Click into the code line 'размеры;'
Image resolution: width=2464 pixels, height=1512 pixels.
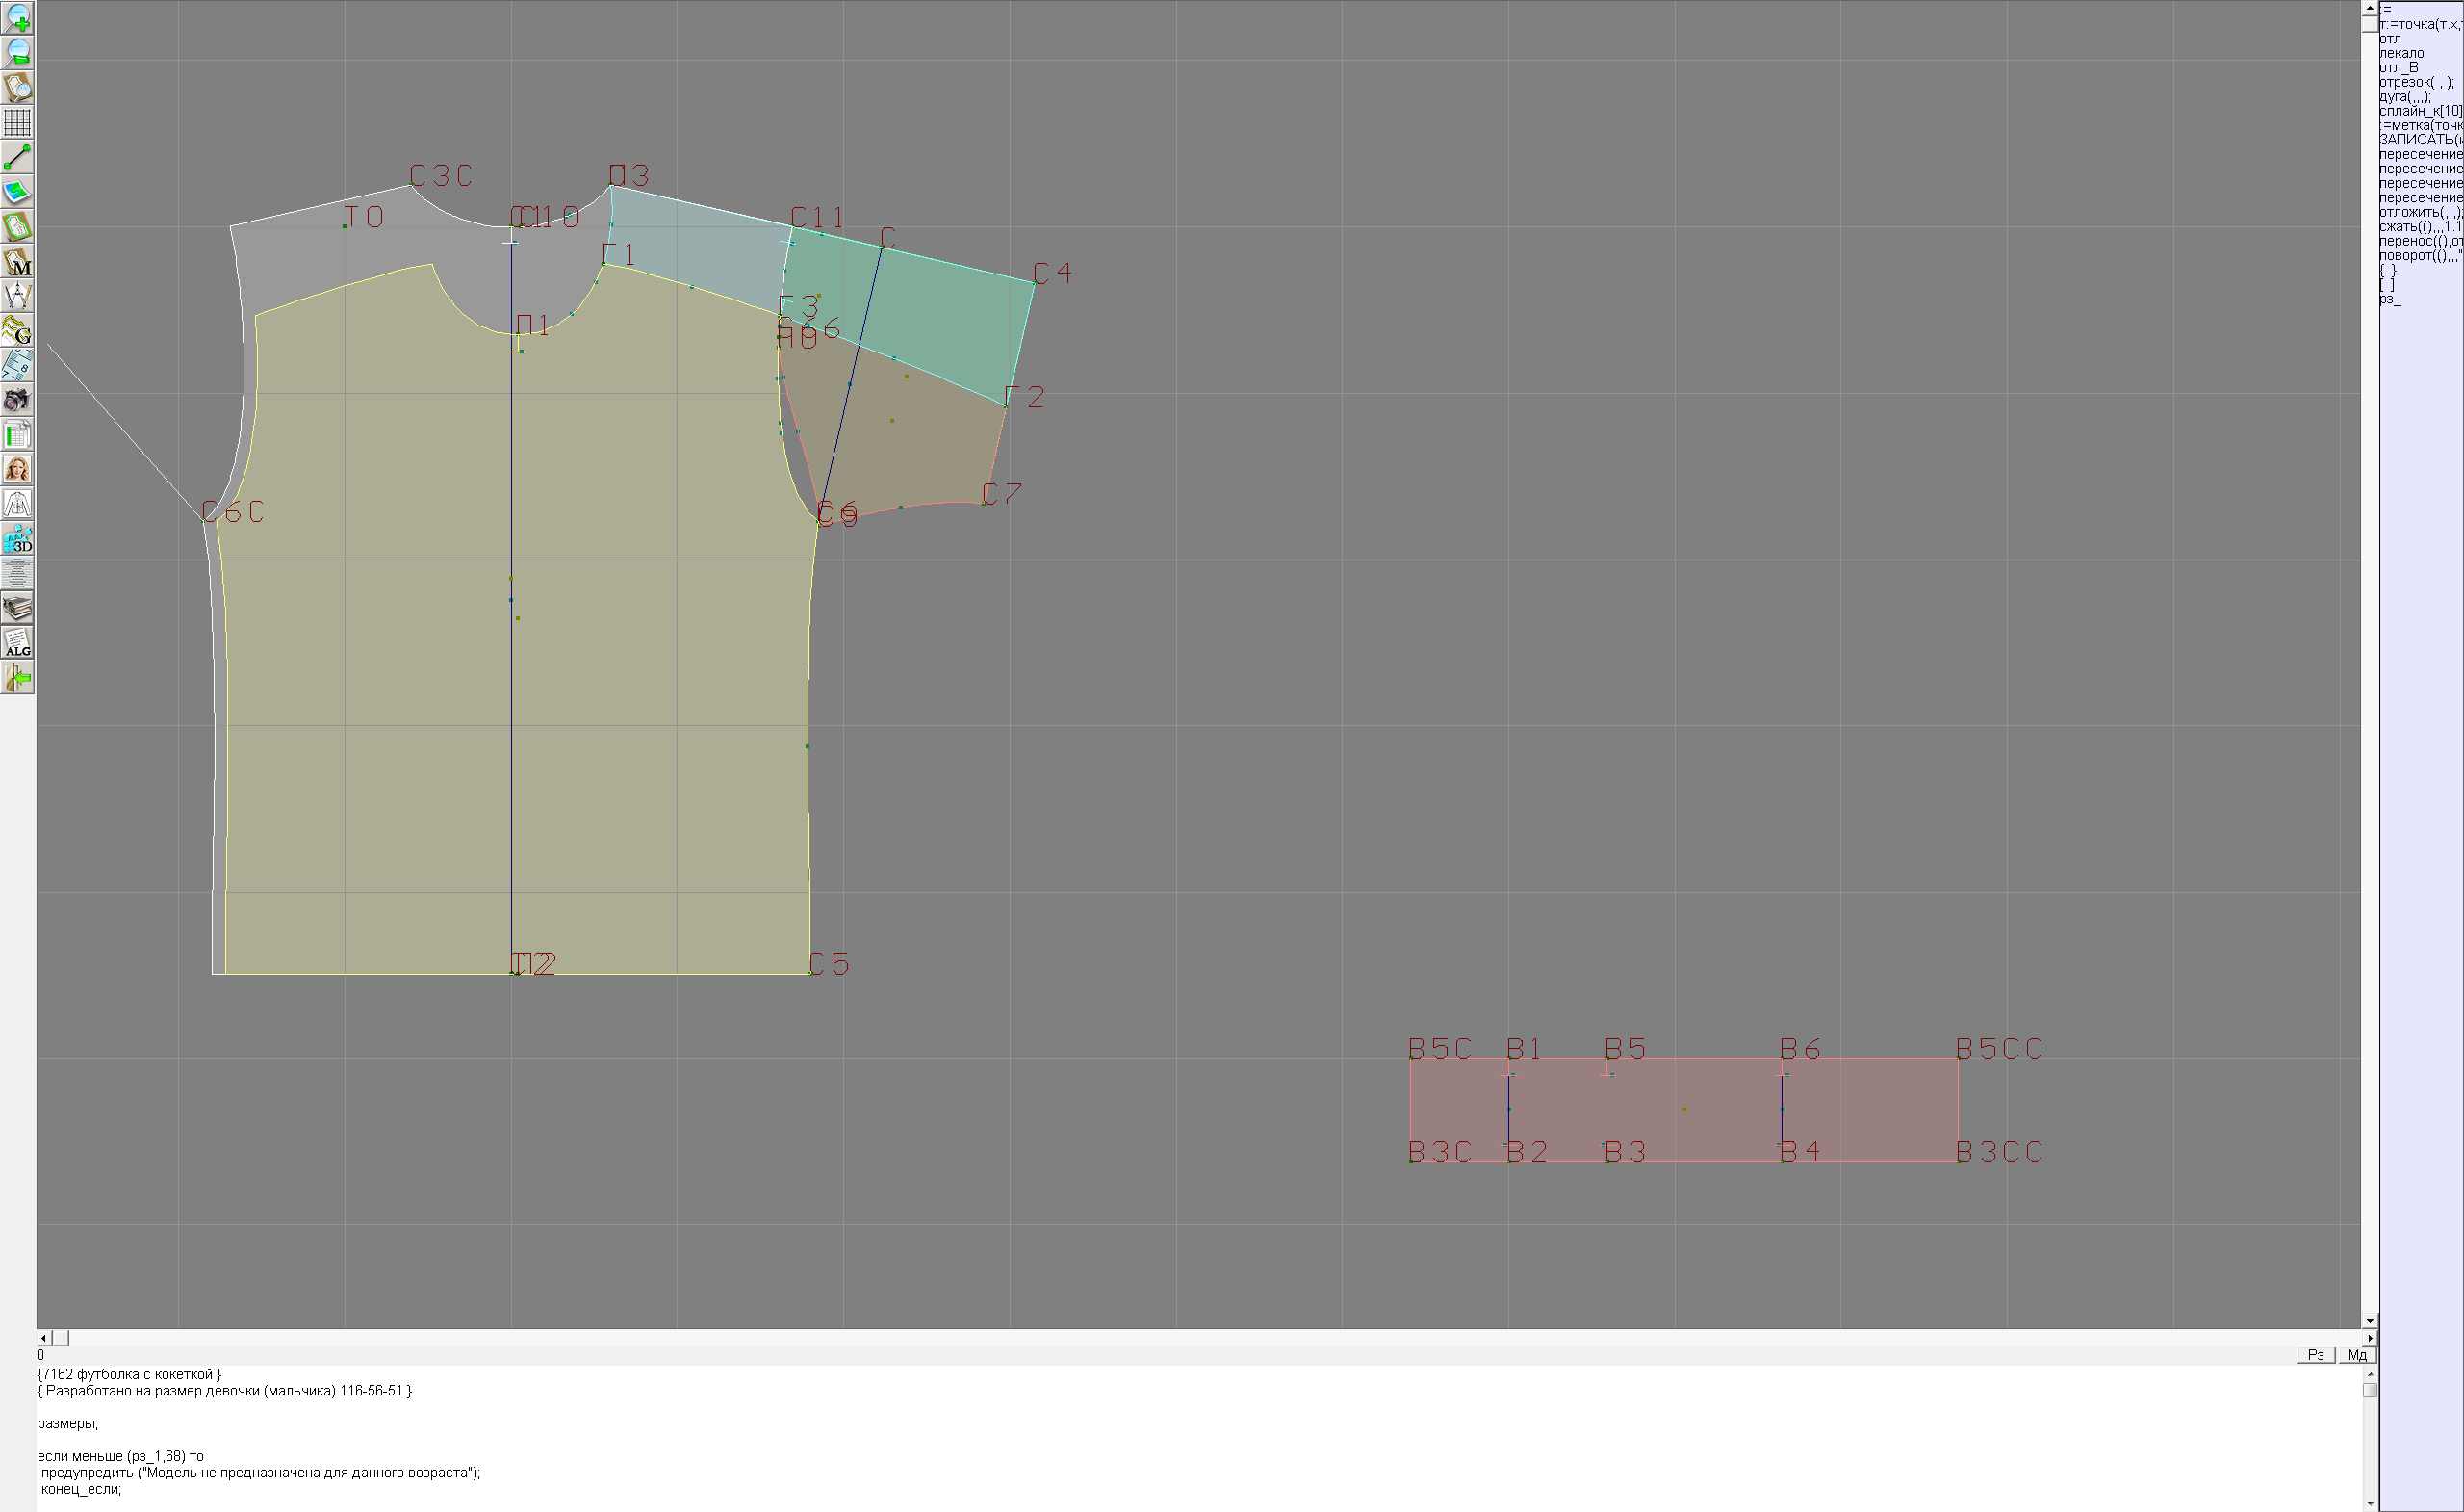68,1423
